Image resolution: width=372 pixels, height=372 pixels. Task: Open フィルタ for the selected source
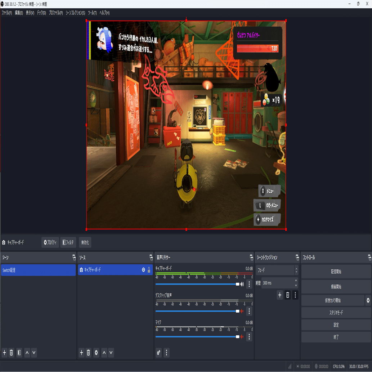pos(68,242)
